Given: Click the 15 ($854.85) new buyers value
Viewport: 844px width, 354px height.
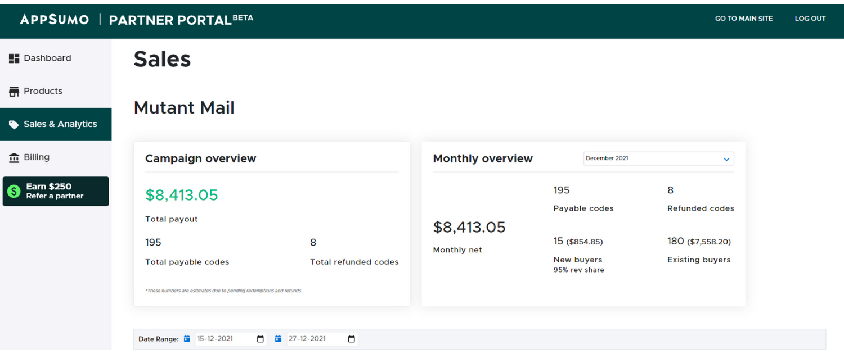Looking at the screenshot, I should pyautogui.click(x=578, y=242).
